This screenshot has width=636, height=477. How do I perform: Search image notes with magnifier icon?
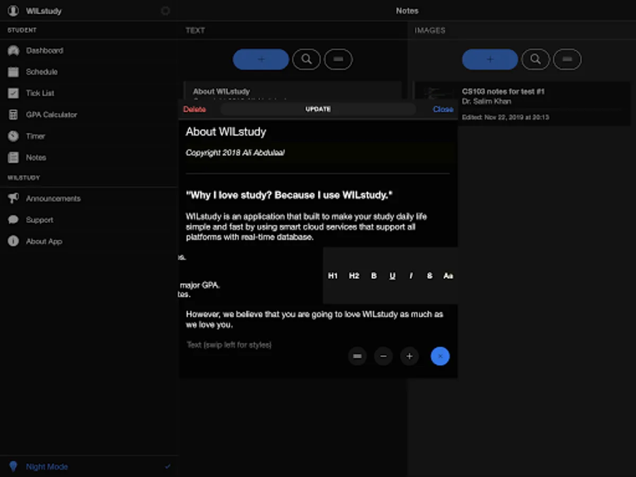(535, 59)
